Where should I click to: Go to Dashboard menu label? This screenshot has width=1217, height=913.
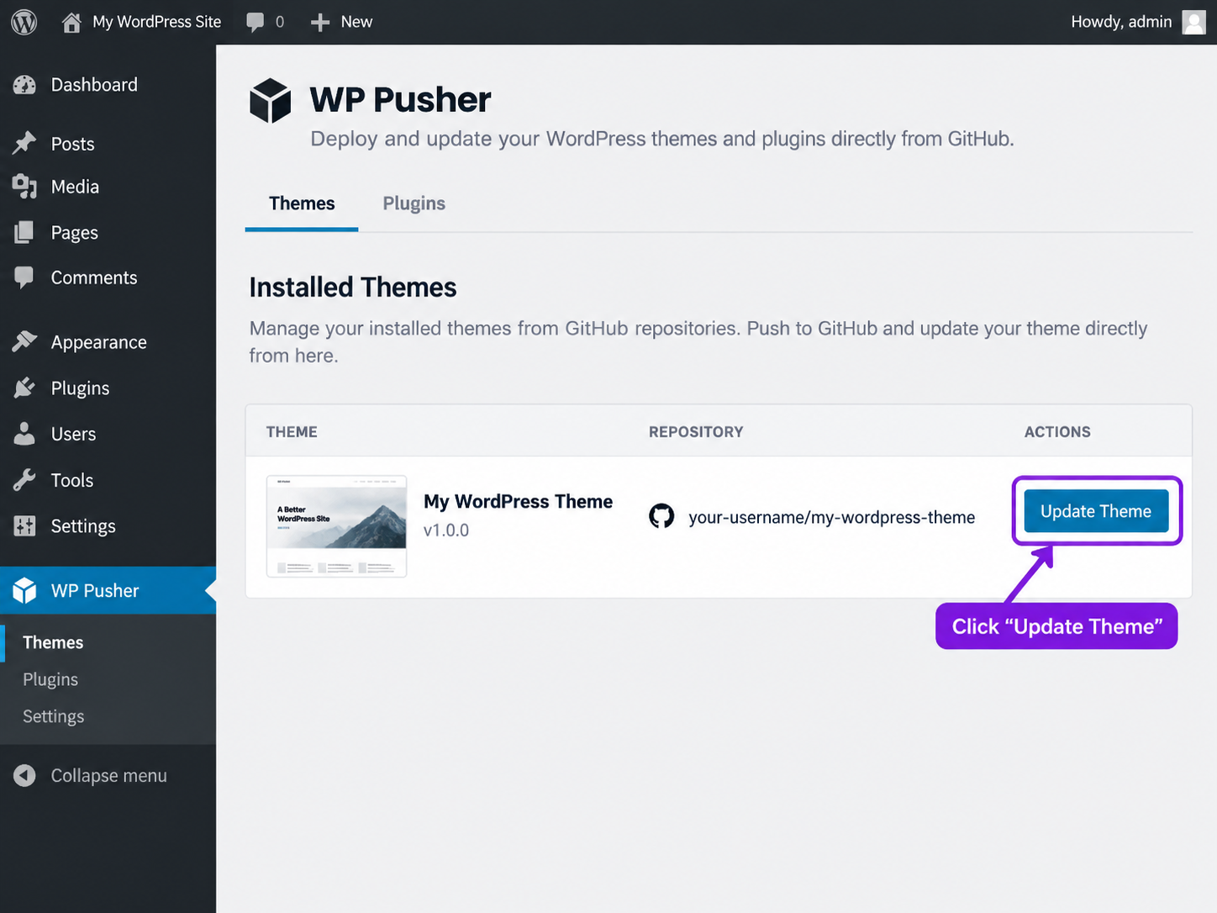94,85
